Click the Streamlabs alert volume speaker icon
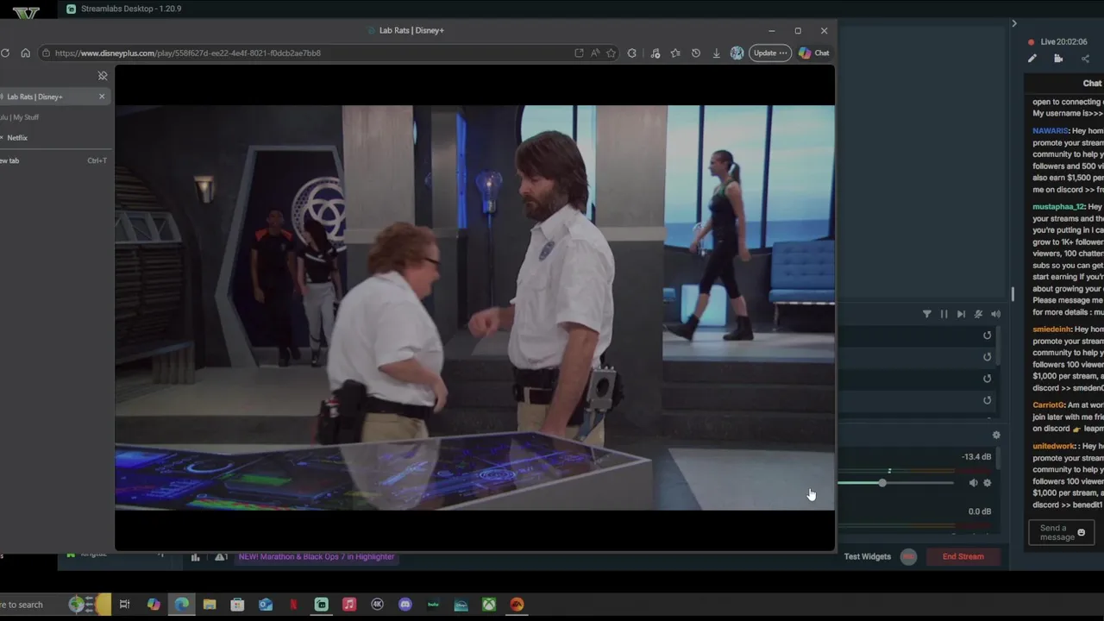The height and width of the screenshot is (621, 1104). [995, 314]
